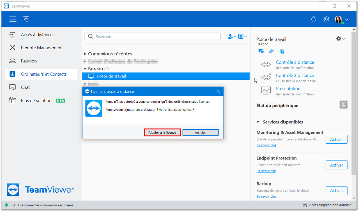Click Ajouter à la licence button
This screenshot has height=212, width=359.
click(x=162, y=132)
